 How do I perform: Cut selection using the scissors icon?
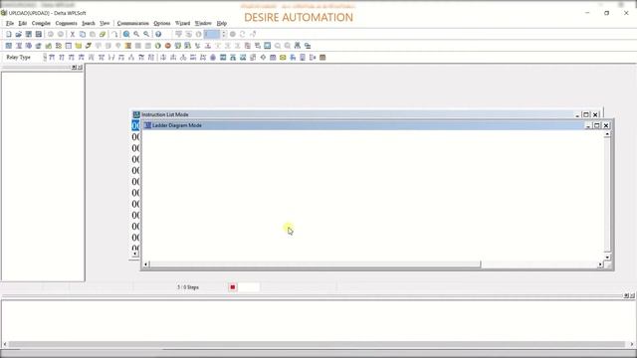[x=73, y=34]
